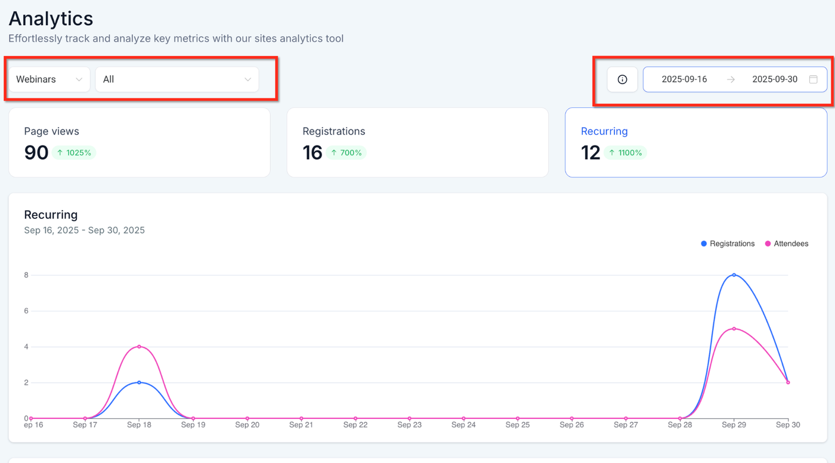The width and height of the screenshot is (835, 463).
Task: Toggle the Attendees series in the legend
Action: pos(787,243)
